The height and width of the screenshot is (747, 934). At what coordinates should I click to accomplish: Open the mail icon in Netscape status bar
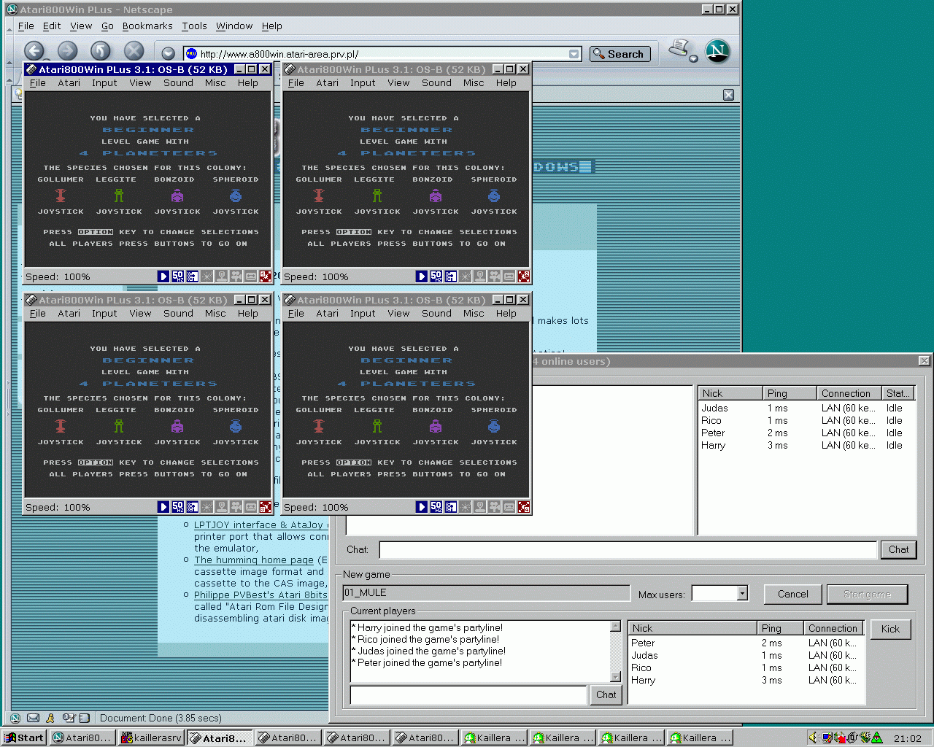pyautogui.click(x=33, y=718)
